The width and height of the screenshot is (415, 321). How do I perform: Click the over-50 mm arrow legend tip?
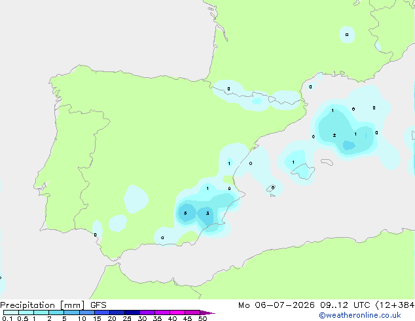click(x=207, y=312)
